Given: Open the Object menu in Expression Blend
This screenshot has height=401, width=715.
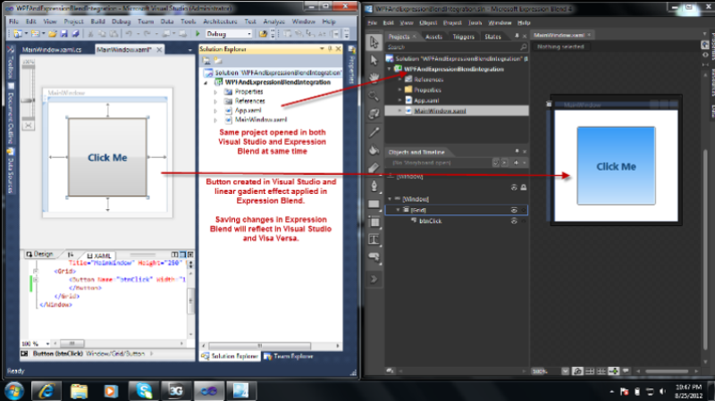Looking at the screenshot, I should click(x=428, y=22).
